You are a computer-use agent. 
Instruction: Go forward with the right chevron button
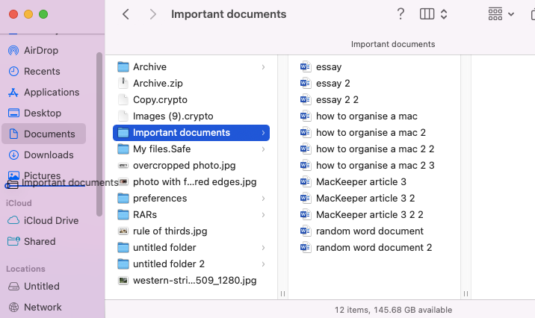coord(153,14)
